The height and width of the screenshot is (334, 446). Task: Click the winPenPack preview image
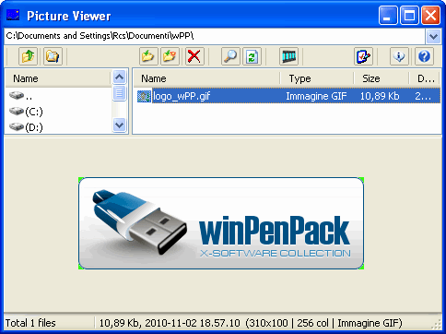click(x=221, y=223)
